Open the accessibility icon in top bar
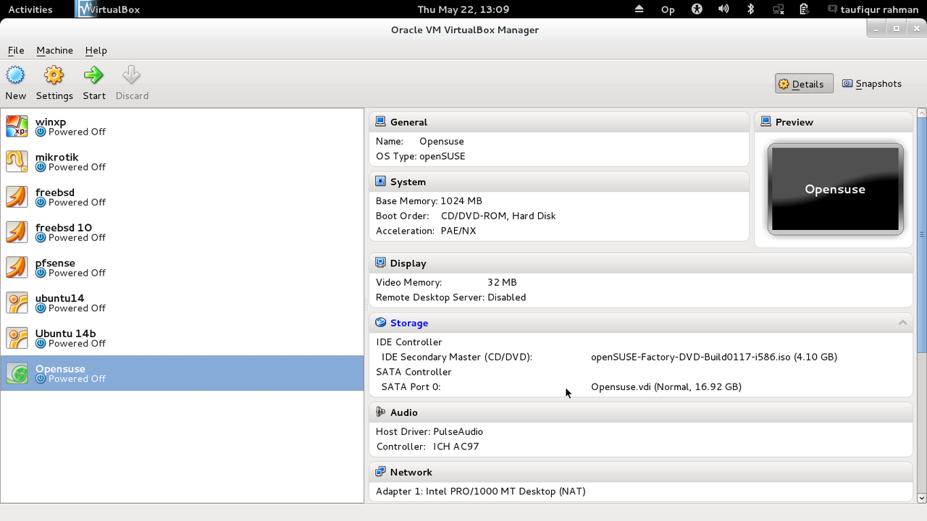Screen dimensions: 927x521 [x=697, y=9]
